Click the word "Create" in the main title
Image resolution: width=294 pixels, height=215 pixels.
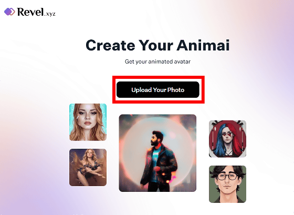click(x=110, y=45)
